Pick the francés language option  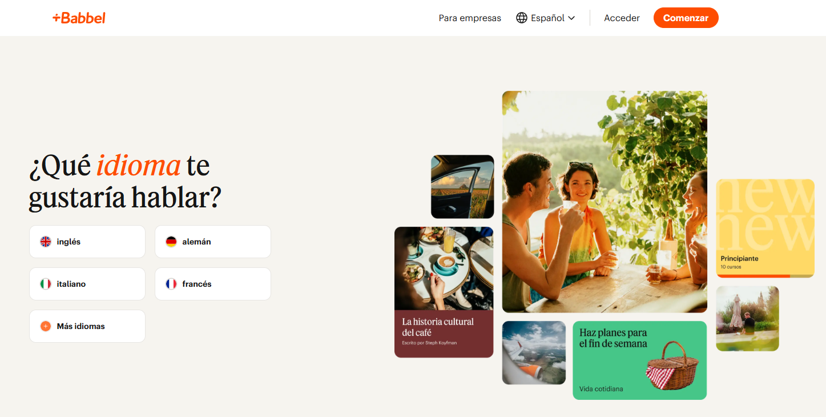point(213,284)
